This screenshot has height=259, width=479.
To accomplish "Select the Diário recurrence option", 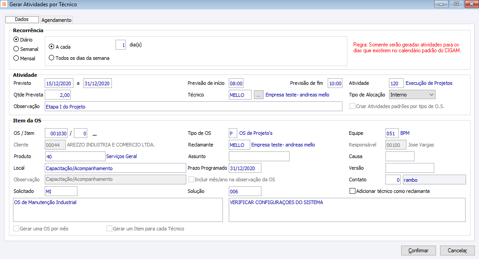I will [x=17, y=39].
